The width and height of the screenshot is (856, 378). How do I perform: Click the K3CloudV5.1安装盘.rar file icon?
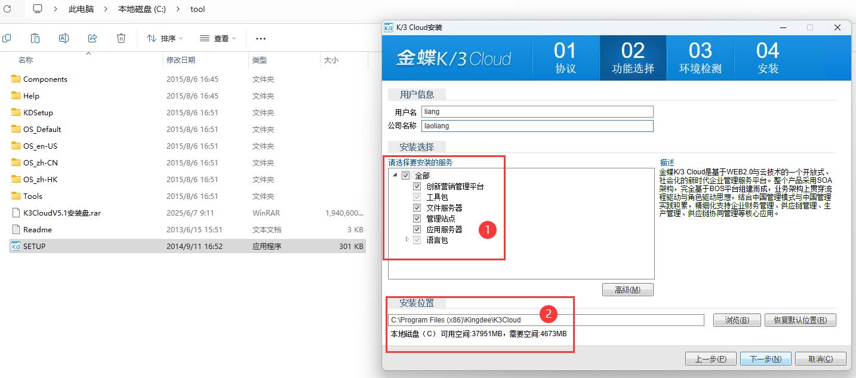tap(16, 213)
